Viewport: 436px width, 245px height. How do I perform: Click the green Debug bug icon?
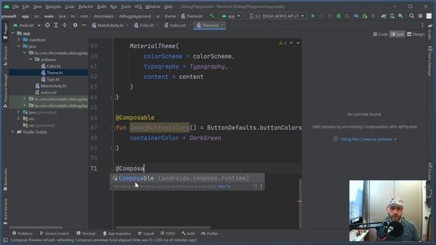coord(339,16)
